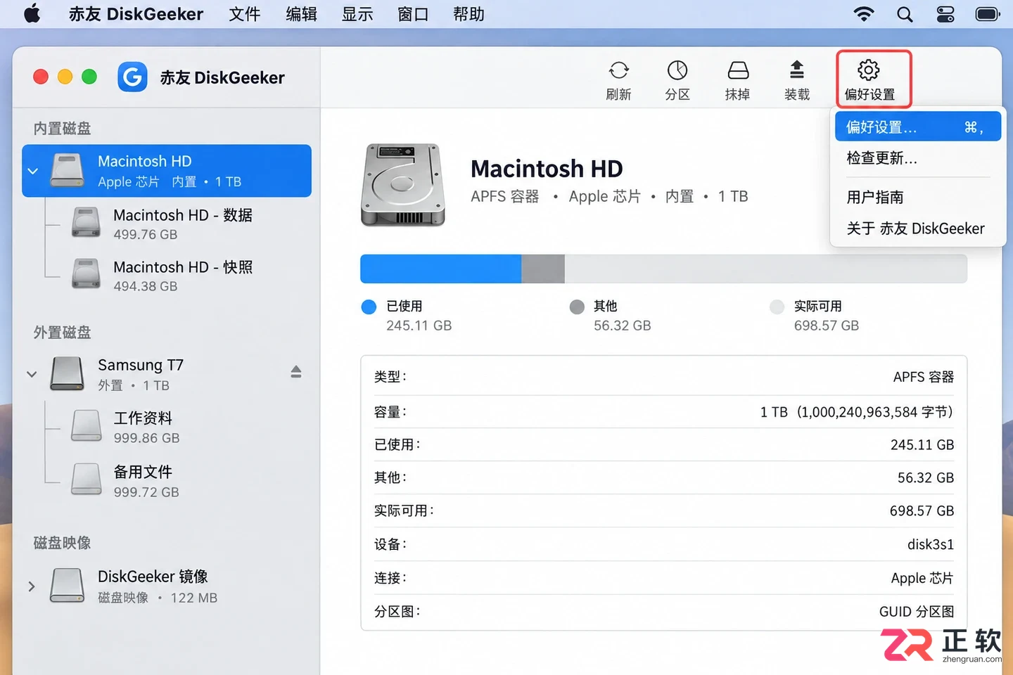
Task: Click the DiskGeeker 镜像 disk image icon
Action: (68, 586)
